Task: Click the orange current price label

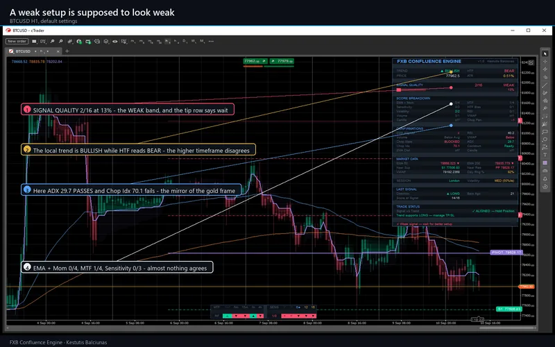Action: tap(526, 287)
